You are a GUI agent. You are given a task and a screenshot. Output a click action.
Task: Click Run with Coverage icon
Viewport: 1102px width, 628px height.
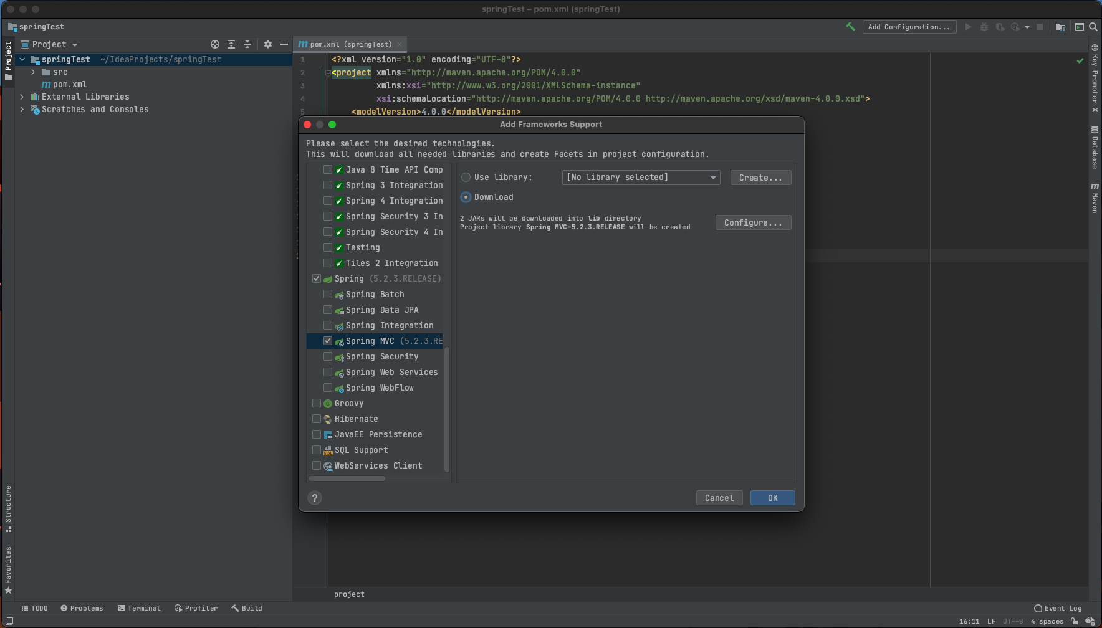[1000, 27]
